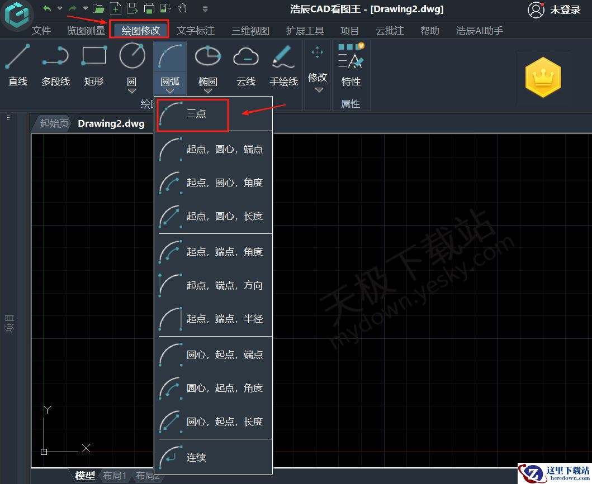Choose 连续 continuous arc option
The height and width of the screenshot is (484, 592).
(214, 457)
